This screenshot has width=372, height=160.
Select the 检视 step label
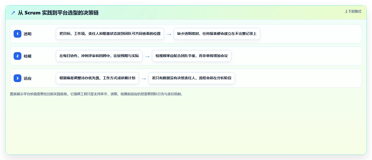point(28,56)
